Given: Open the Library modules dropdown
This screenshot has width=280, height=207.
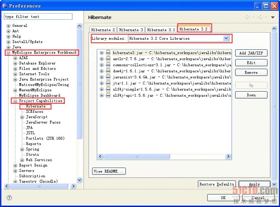Looking at the screenshot, I should (226, 38).
